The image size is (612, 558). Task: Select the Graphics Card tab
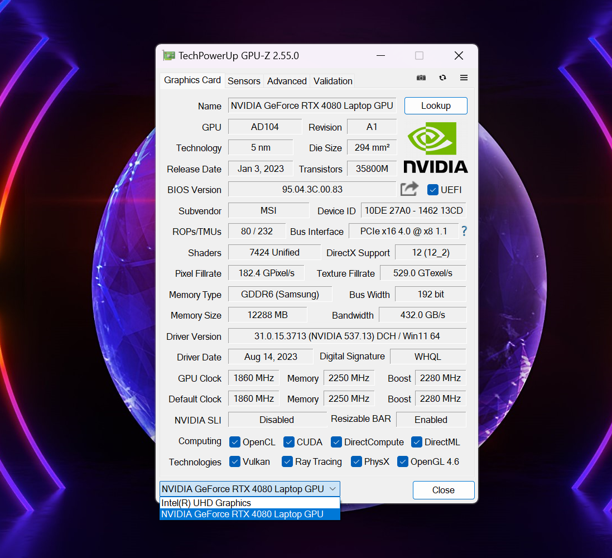point(192,80)
